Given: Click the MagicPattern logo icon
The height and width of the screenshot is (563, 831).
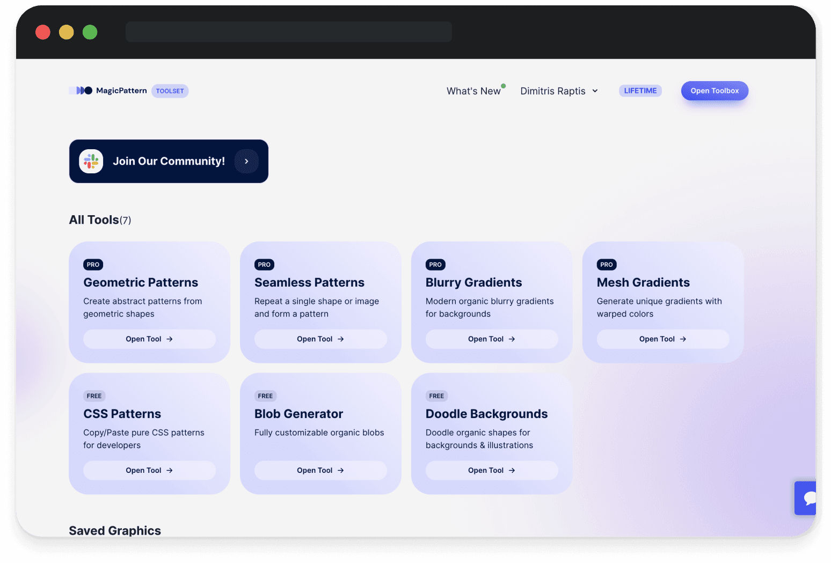Looking at the screenshot, I should click(x=81, y=91).
